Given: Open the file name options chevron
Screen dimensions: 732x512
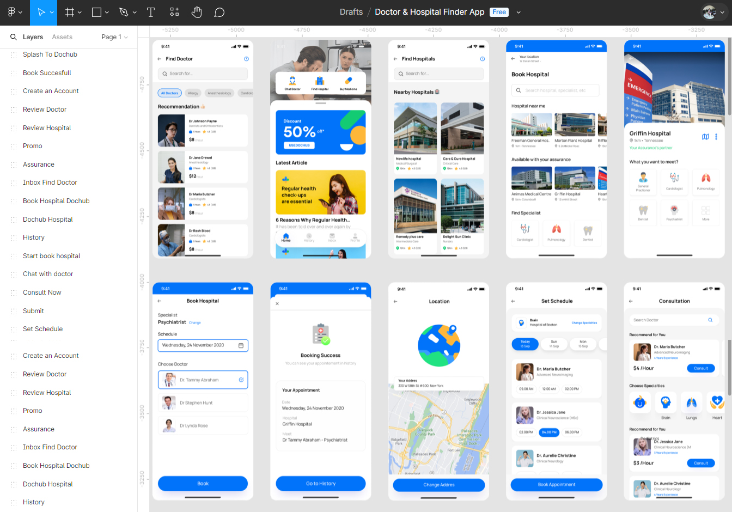Looking at the screenshot, I should 518,12.
